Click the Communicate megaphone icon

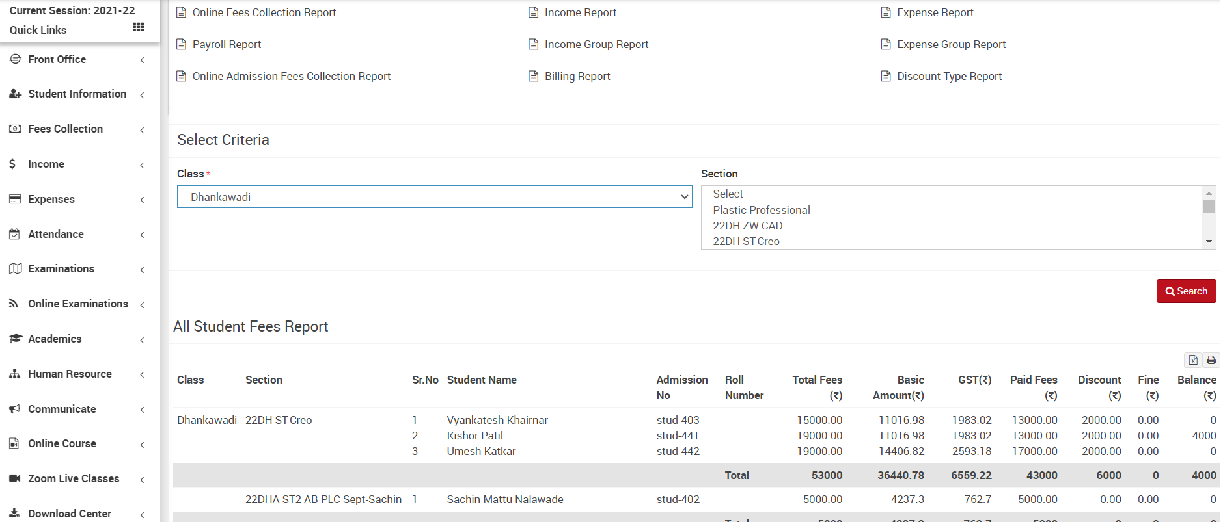(x=15, y=409)
